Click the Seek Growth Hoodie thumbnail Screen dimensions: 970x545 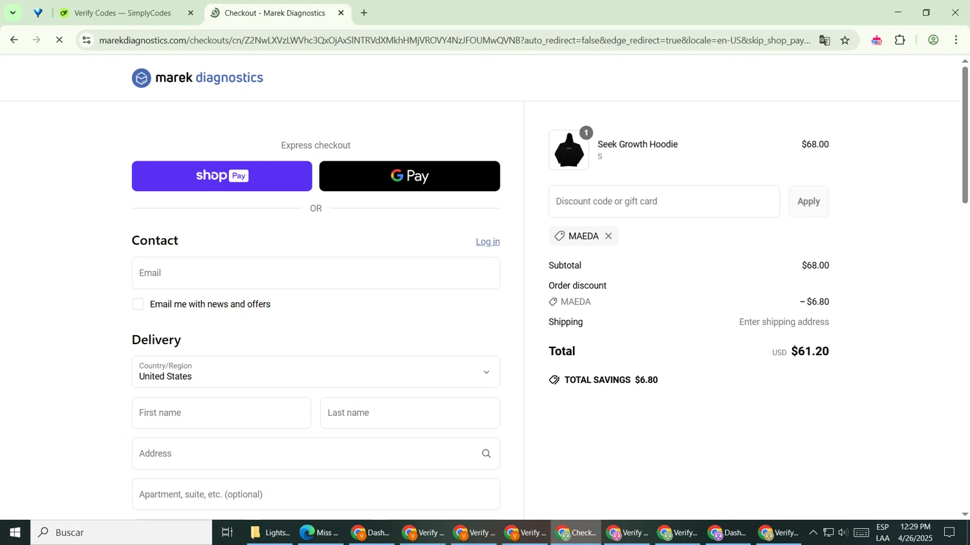point(569,150)
